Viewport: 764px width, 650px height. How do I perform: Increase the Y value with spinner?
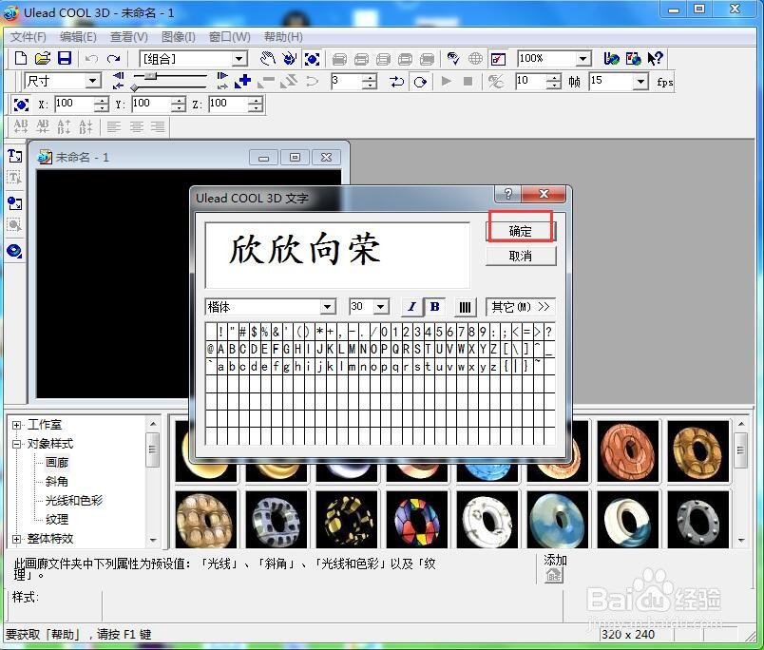179,100
